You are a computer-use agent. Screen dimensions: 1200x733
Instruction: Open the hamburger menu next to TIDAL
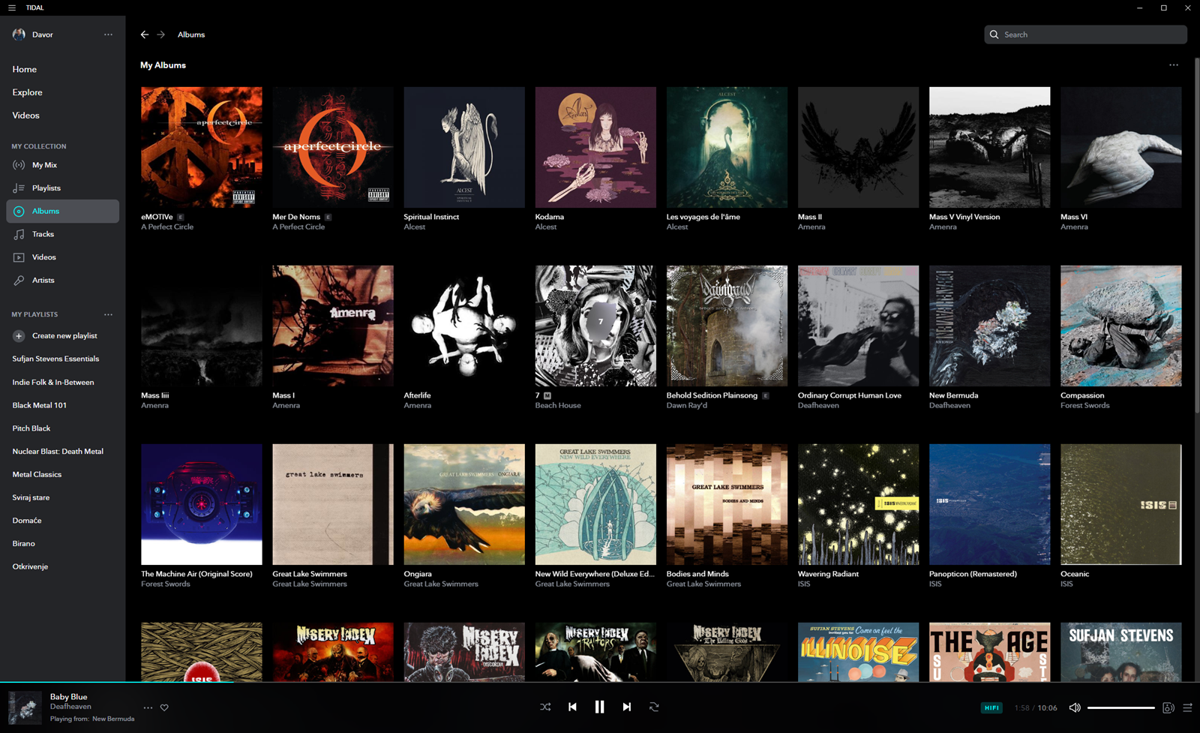(11, 8)
